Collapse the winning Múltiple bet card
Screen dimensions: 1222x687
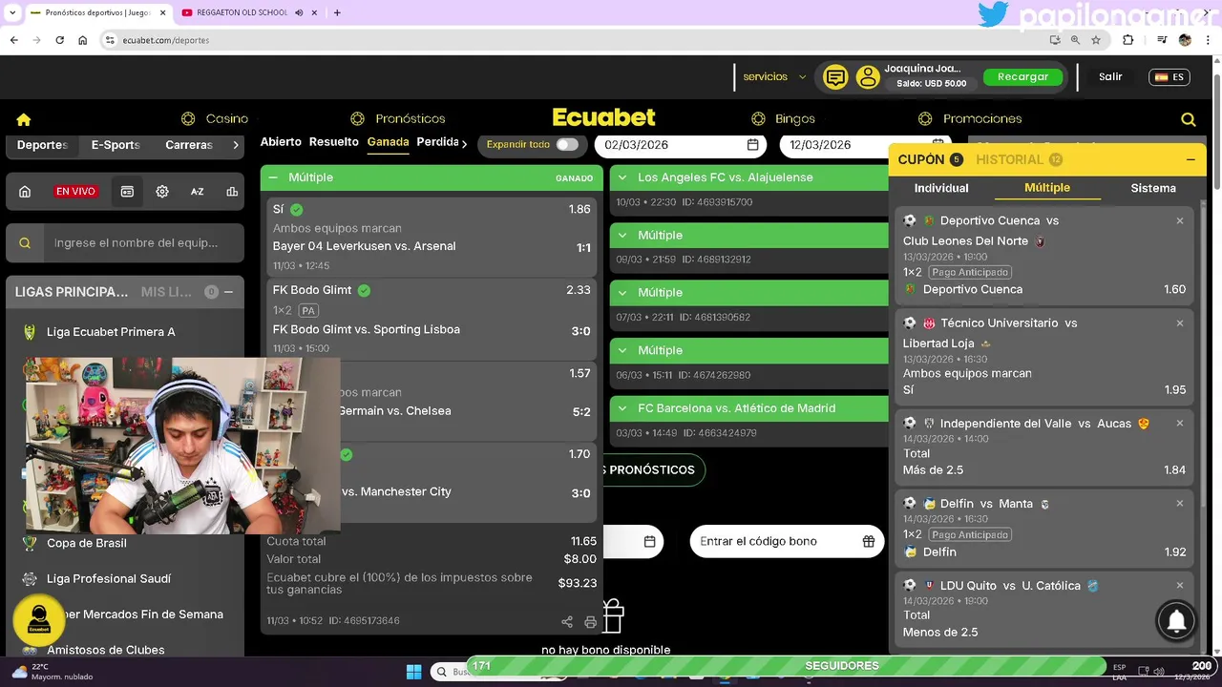click(x=273, y=177)
